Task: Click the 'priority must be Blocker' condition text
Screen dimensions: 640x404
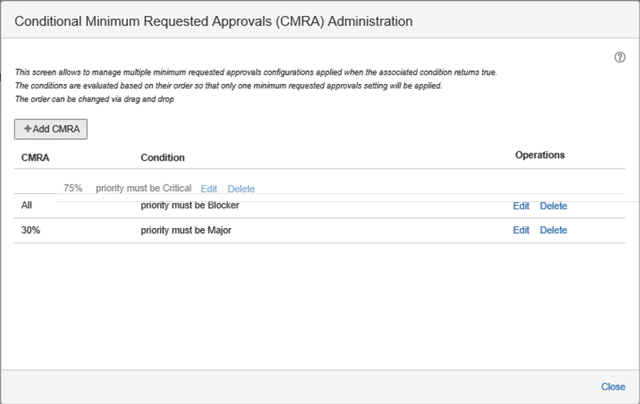Action: tap(190, 206)
